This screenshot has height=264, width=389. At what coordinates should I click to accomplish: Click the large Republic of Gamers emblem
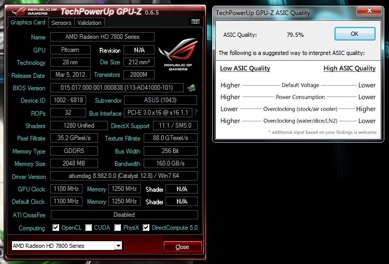[178, 54]
